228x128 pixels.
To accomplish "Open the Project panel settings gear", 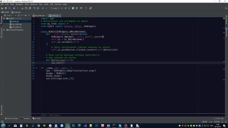I will (26, 15).
